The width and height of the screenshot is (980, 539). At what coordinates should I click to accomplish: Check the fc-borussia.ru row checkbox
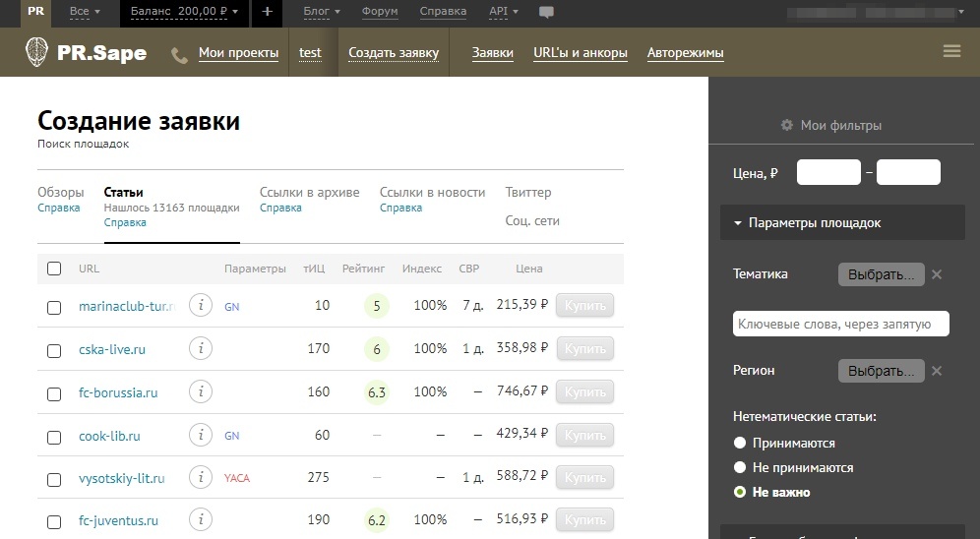click(x=54, y=394)
